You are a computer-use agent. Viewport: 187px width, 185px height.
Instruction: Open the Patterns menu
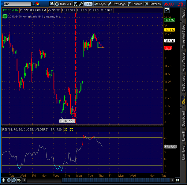coord(153,4)
